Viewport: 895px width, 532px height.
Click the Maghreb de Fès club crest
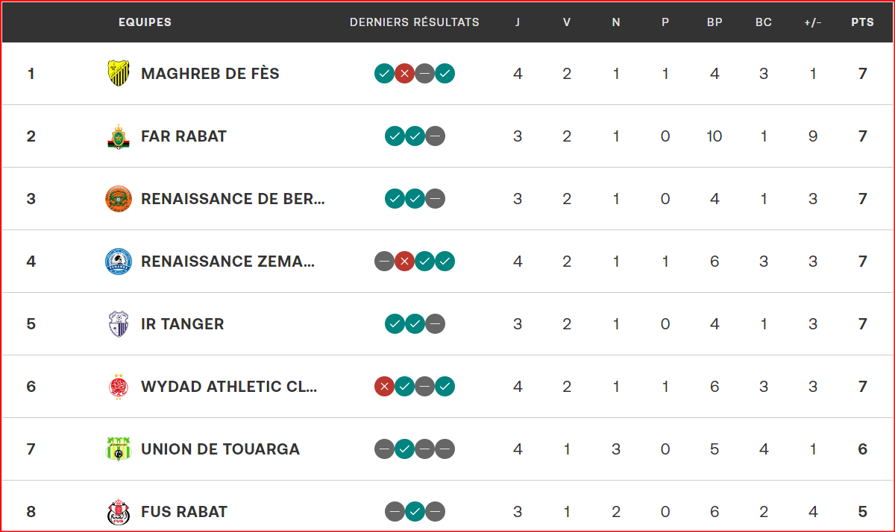119,74
